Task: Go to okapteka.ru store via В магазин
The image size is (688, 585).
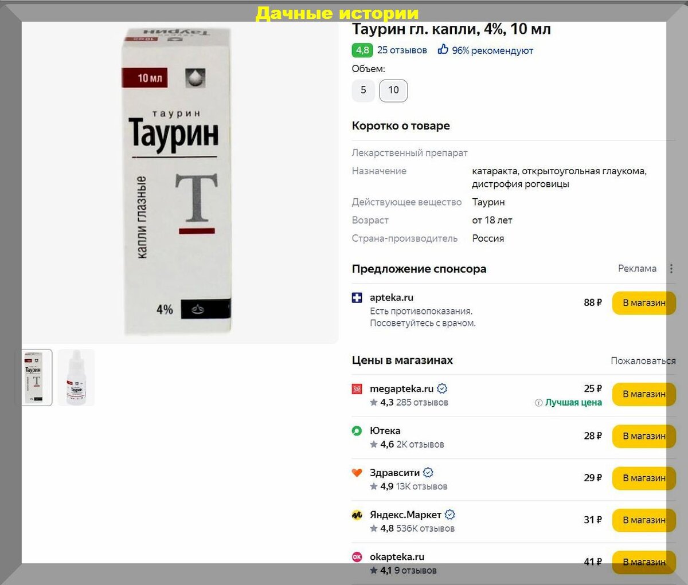Action: 644,562
